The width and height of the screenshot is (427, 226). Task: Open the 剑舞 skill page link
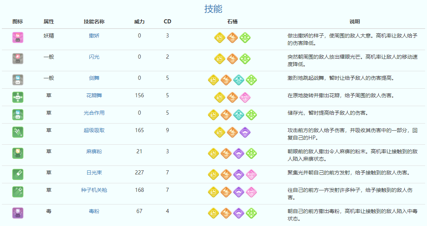(94, 78)
